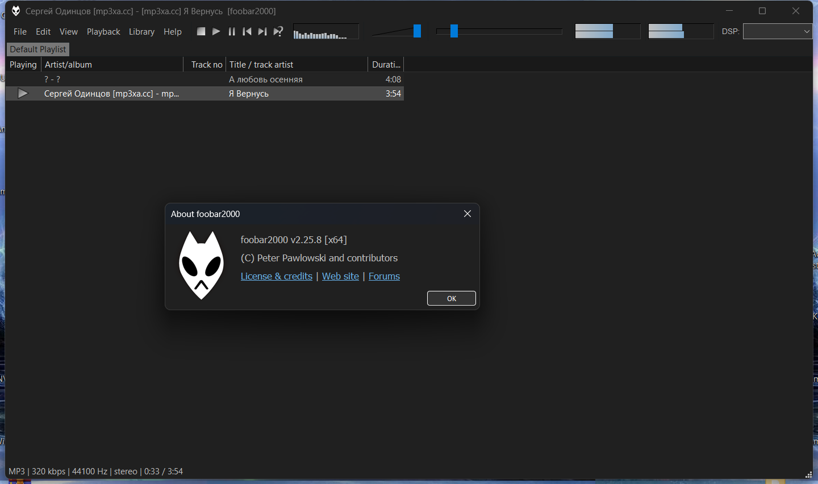Image resolution: width=818 pixels, height=484 pixels.
Task: Open the Help menu
Action: (x=173, y=32)
